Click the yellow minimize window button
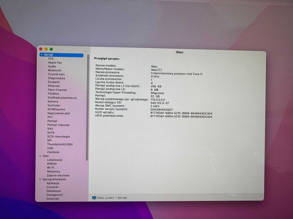Image resolution: width=293 pixels, height=219 pixels. pyautogui.click(x=46, y=49)
